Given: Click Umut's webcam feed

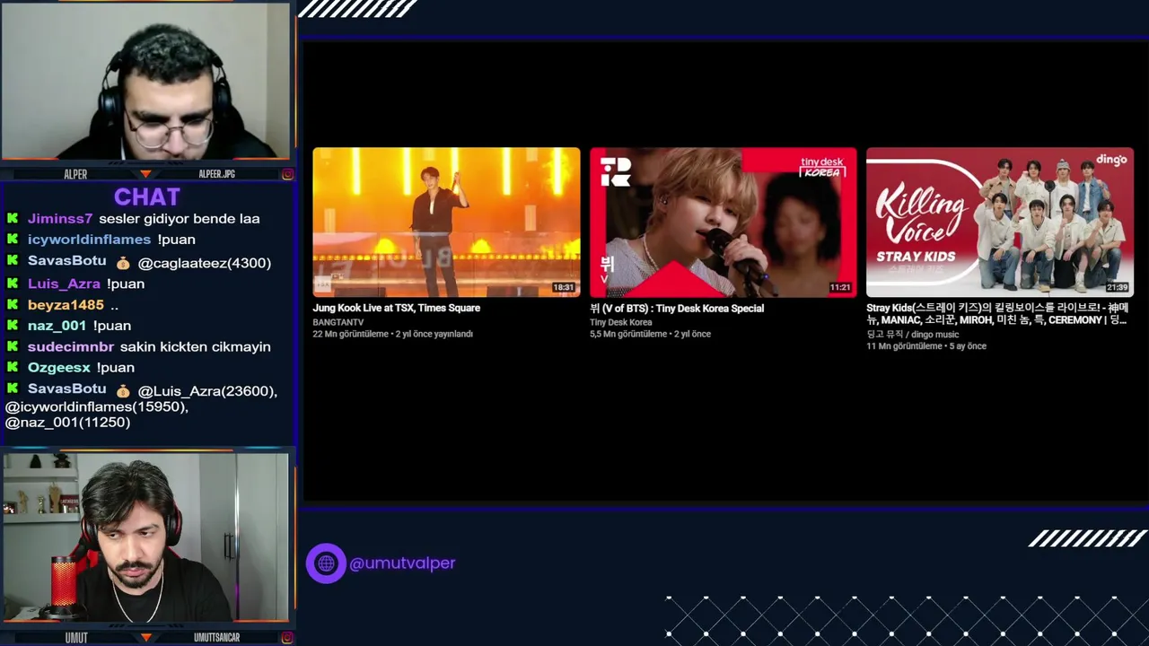Looking at the screenshot, I should coord(145,537).
